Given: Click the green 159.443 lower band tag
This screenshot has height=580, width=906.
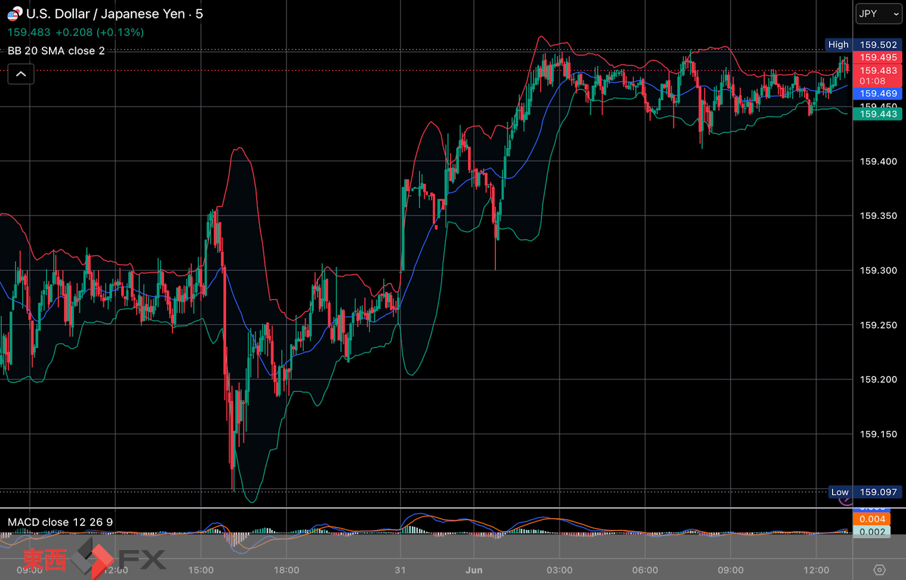Looking at the screenshot, I should point(877,114).
